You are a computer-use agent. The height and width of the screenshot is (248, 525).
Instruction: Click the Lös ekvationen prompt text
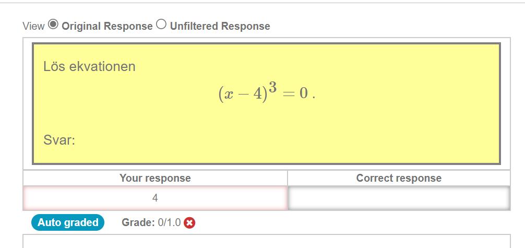click(89, 66)
